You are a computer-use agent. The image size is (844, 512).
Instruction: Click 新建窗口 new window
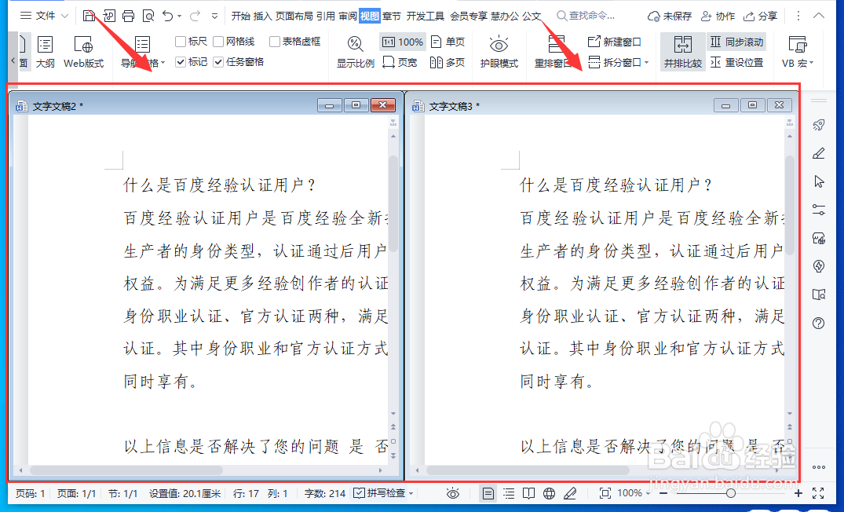615,42
